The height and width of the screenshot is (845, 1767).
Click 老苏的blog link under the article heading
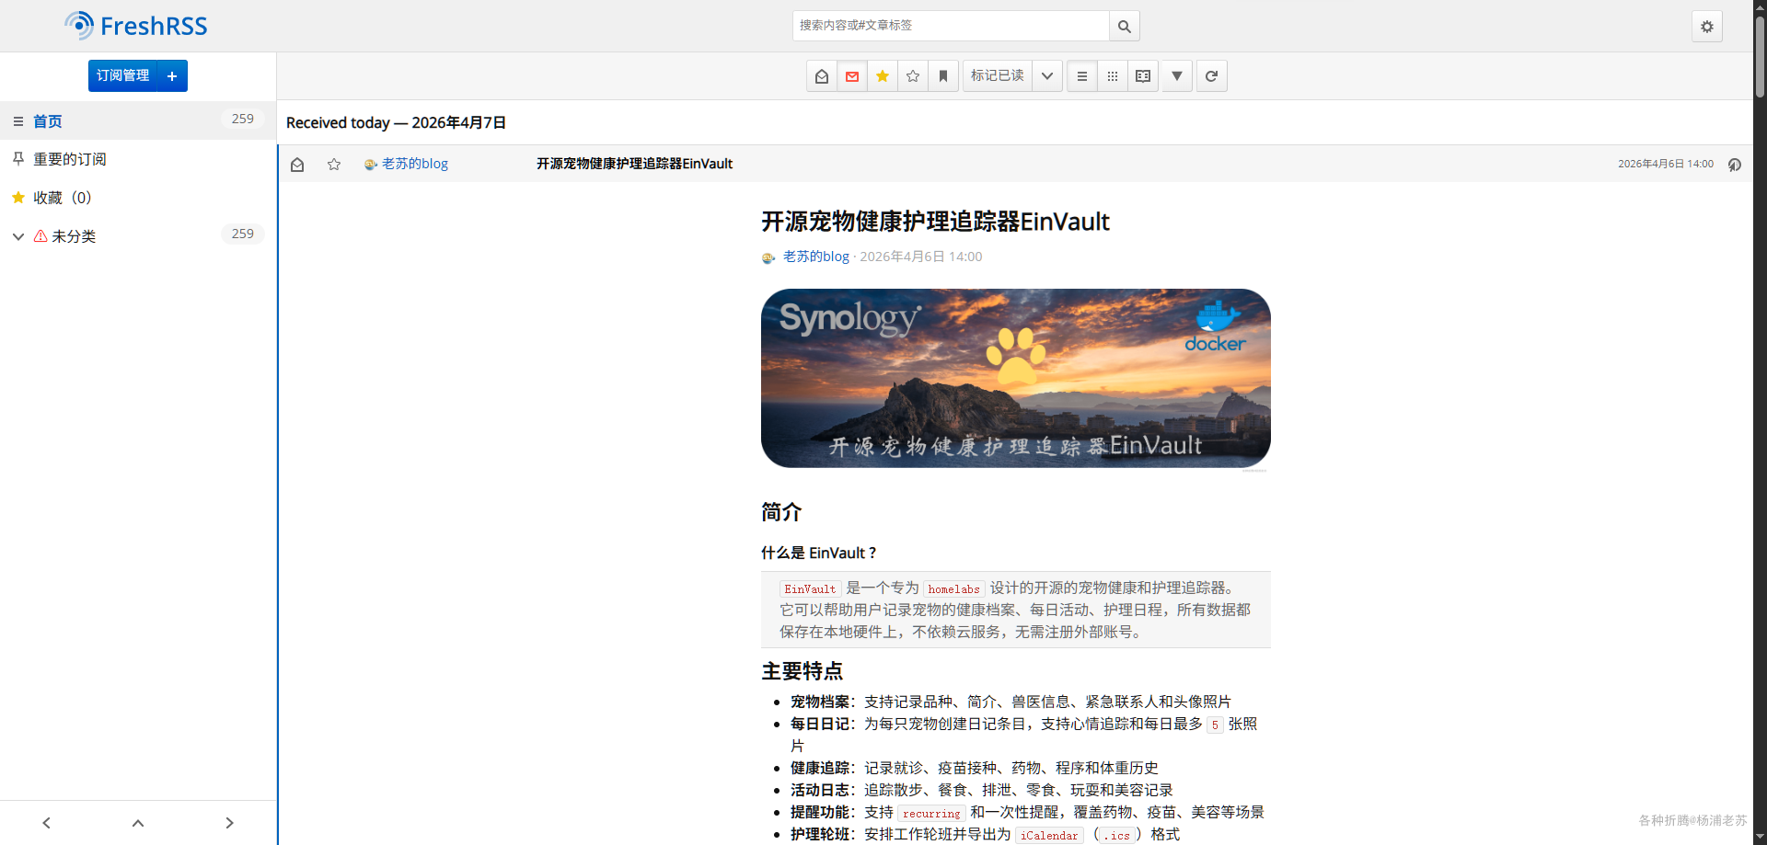point(815,257)
